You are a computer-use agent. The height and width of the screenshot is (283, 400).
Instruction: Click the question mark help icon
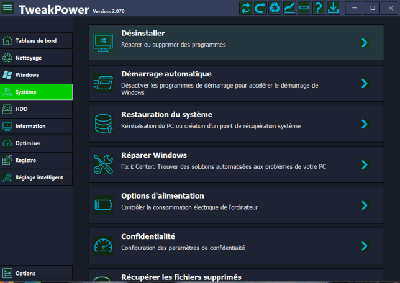pos(319,8)
